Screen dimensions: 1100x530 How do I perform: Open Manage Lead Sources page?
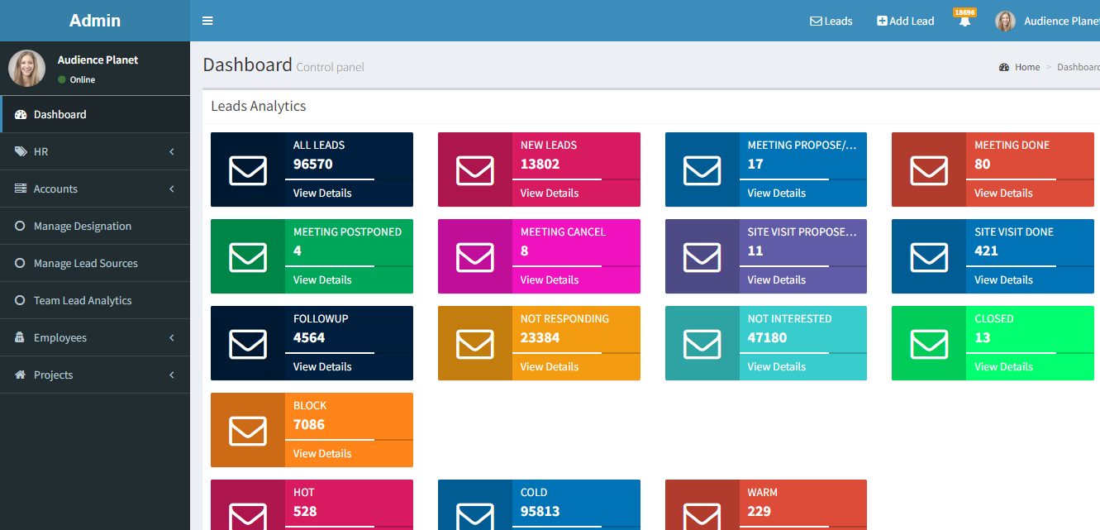coord(95,264)
